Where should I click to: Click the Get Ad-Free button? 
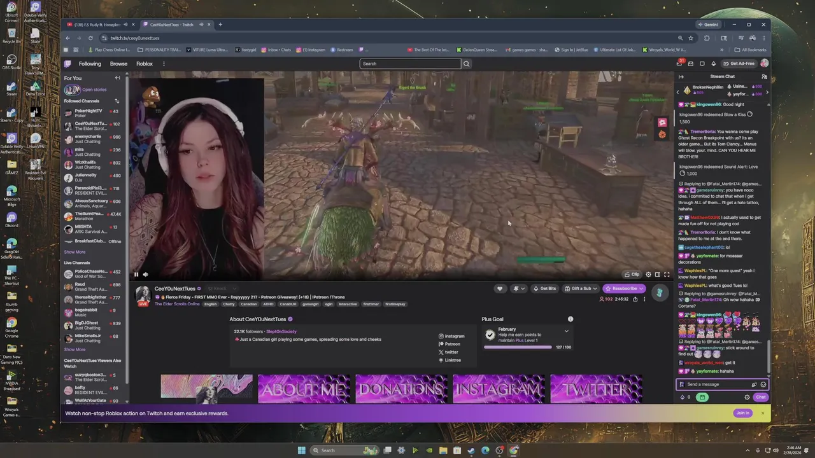click(x=739, y=64)
